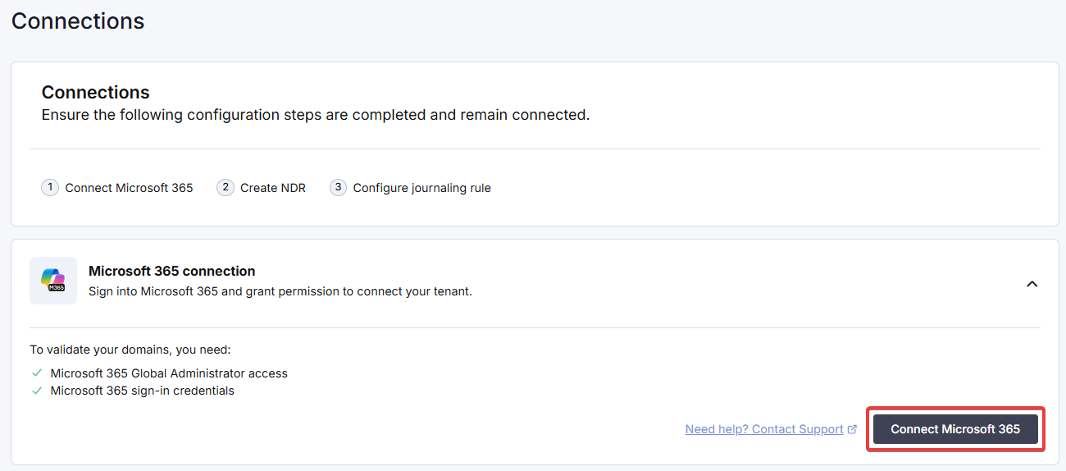Click the large Connections page title
The image size is (1066, 471).
point(78,21)
